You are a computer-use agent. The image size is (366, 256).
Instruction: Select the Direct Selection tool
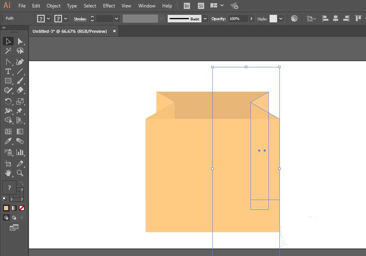pos(20,41)
